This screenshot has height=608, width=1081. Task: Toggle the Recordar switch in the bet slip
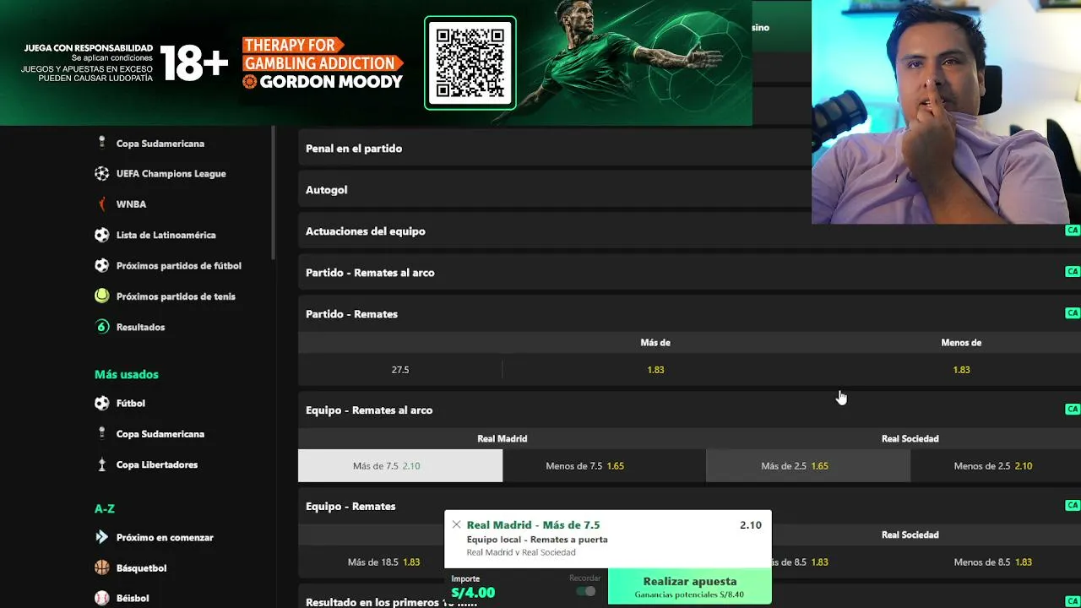click(585, 591)
